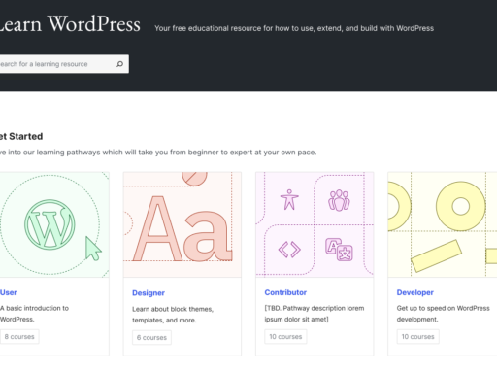Open the Designer pathway Aa thumbnail
Image resolution: width=497 pixels, height=373 pixels.
[x=182, y=224]
